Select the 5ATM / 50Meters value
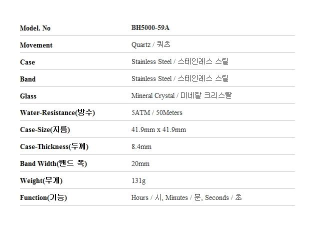The image size is (315, 227). pyautogui.click(x=157, y=112)
